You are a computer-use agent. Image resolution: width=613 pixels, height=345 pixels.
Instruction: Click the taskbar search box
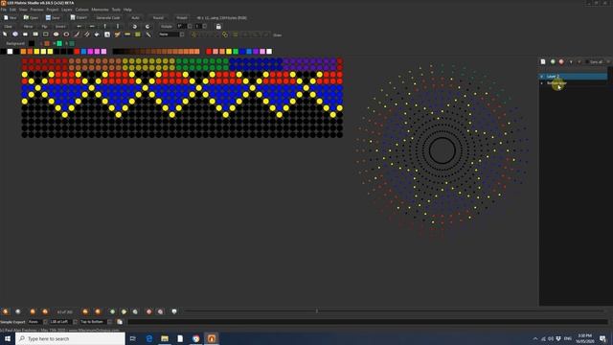tap(70, 338)
